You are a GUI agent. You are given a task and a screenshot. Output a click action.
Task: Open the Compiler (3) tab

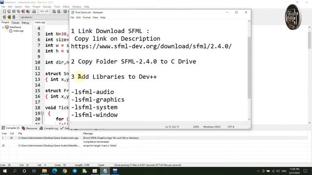coord(11,128)
